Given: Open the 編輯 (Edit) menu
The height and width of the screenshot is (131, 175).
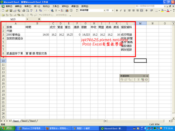Looking at the screenshot, I should [18, 6].
